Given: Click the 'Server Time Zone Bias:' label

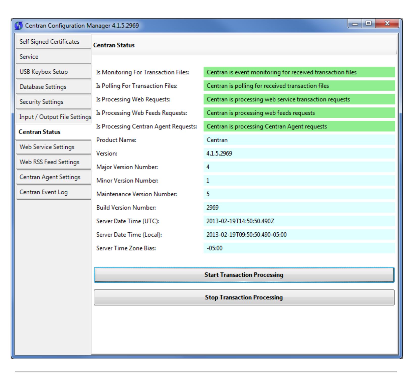Looking at the screenshot, I should pos(126,248).
